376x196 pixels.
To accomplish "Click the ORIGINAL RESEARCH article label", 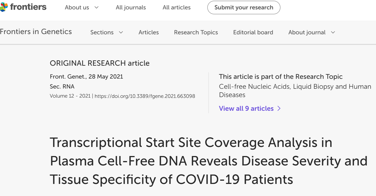I will coord(99,63).
